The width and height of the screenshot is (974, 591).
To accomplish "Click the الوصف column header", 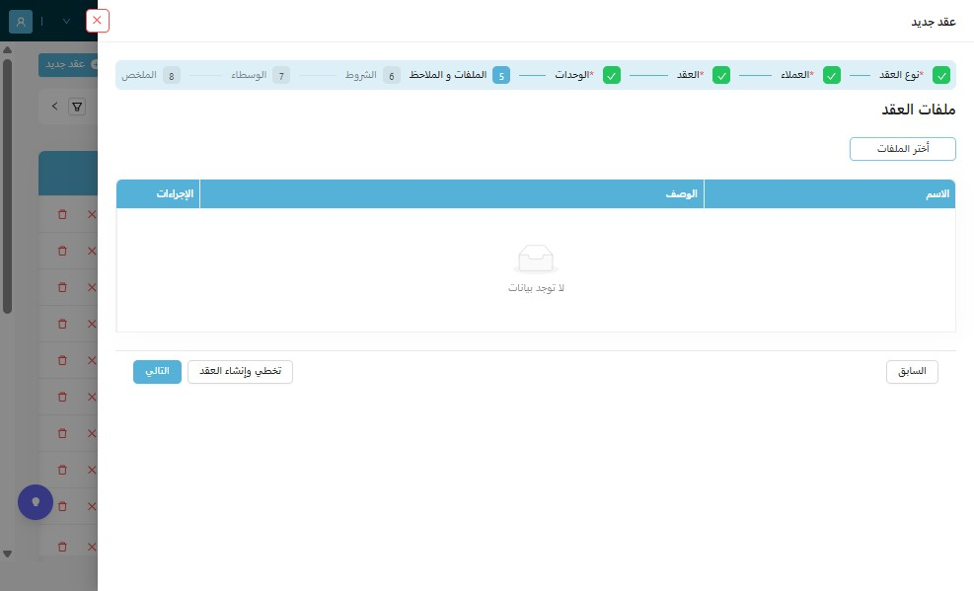I will click(x=452, y=194).
